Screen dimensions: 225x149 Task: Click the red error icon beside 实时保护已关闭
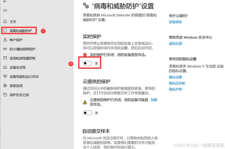[85, 55]
